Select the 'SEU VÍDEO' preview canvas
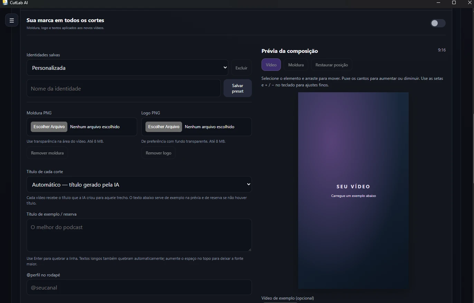This screenshot has width=474, height=303. point(353,190)
